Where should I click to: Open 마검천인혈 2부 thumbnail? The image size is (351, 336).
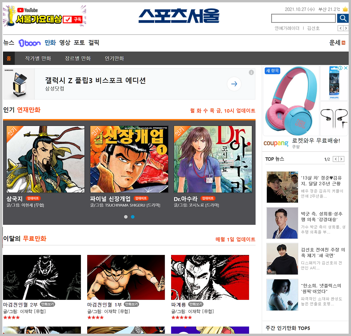click(42, 277)
